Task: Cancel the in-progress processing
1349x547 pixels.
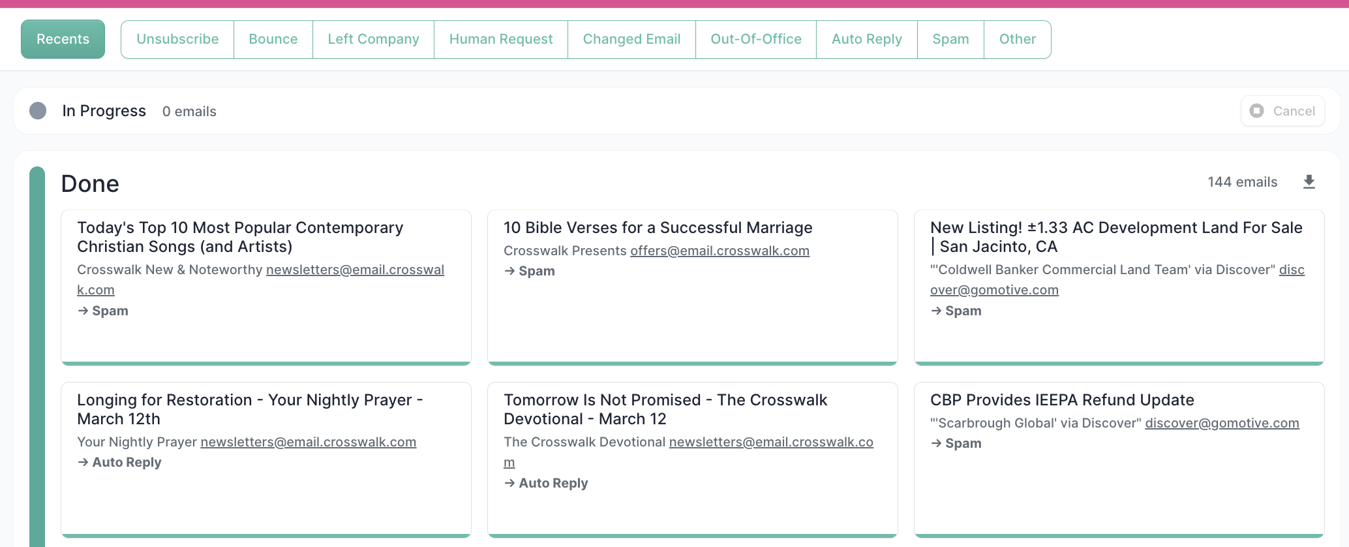Action: click(x=1282, y=111)
